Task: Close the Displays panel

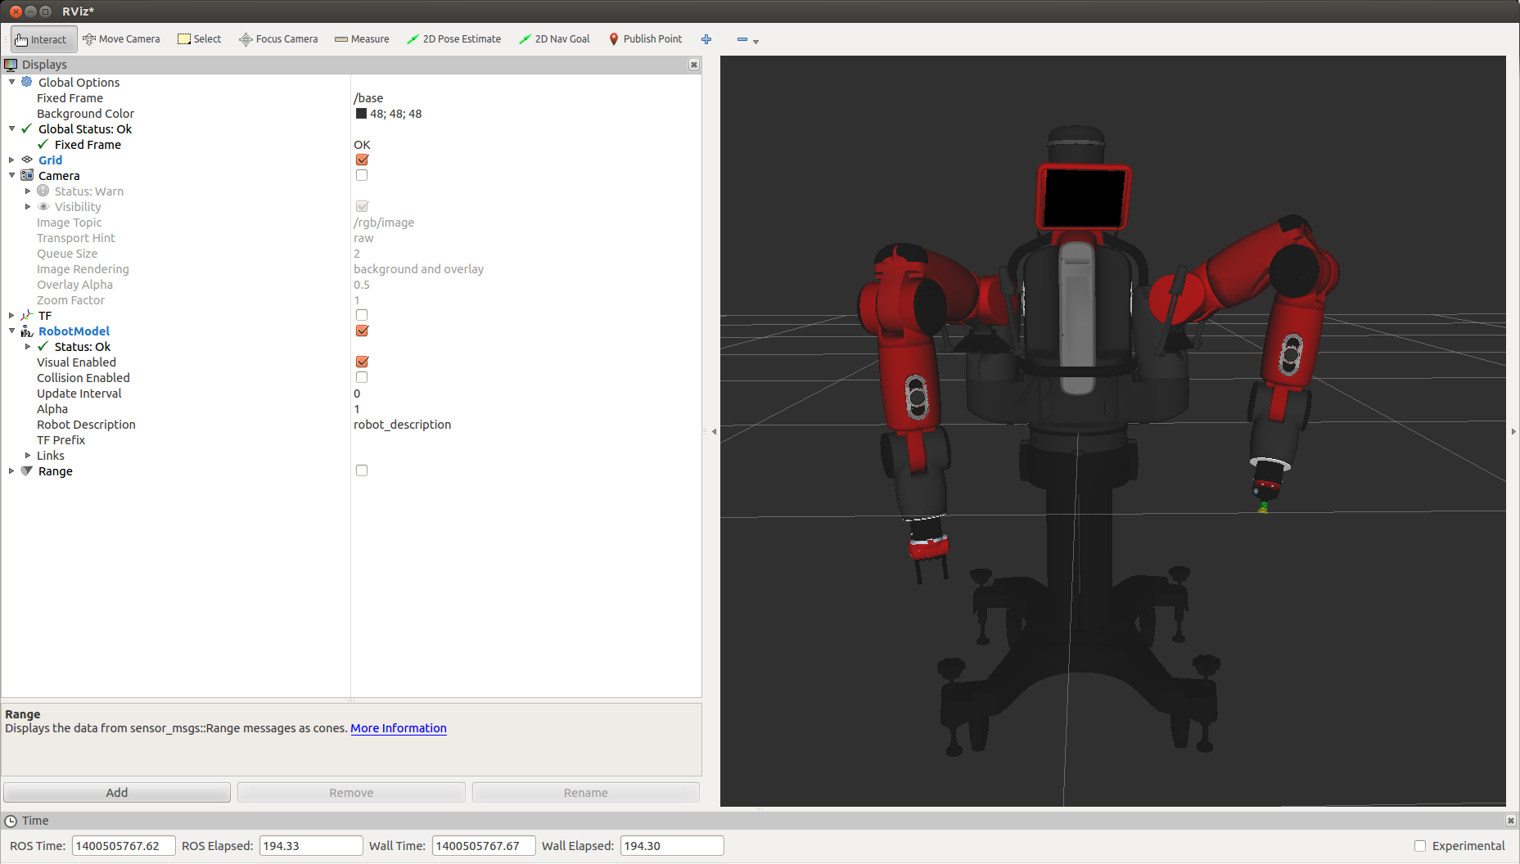Action: coord(694,65)
